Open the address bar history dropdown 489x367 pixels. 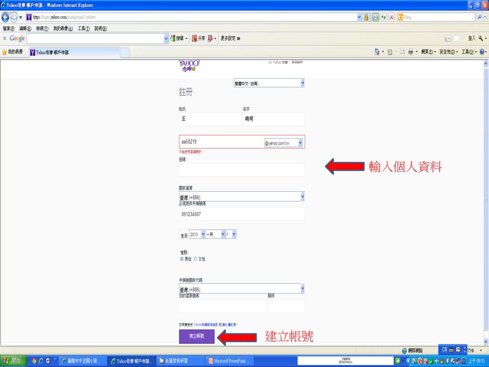pyautogui.click(x=359, y=17)
